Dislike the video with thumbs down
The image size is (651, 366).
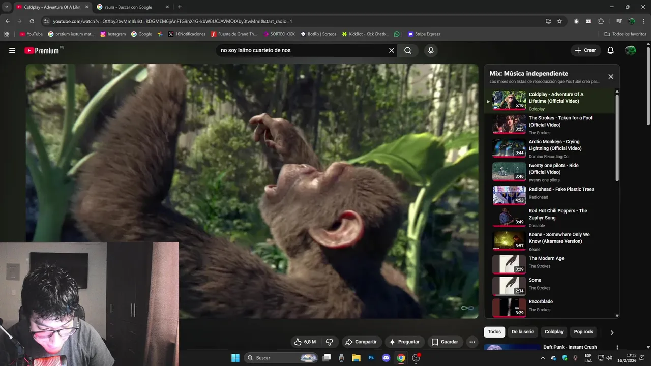pos(330,342)
